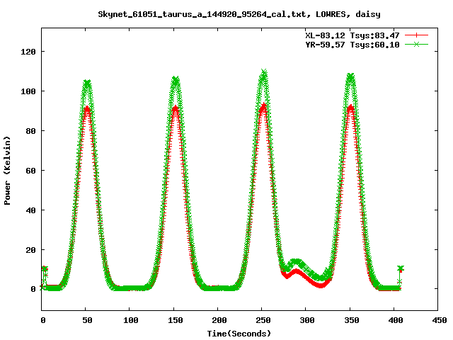
Task: Click the top of the third green peak
Action: pos(264,73)
